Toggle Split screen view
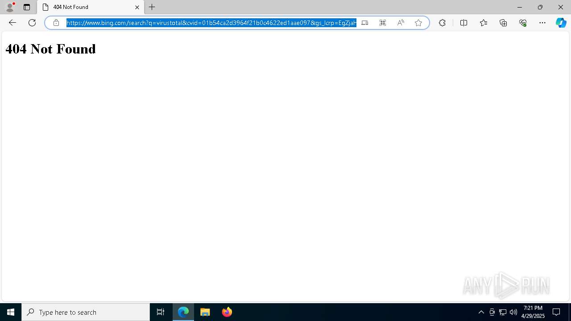Image resolution: width=571 pixels, height=321 pixels. coord(463,23)
